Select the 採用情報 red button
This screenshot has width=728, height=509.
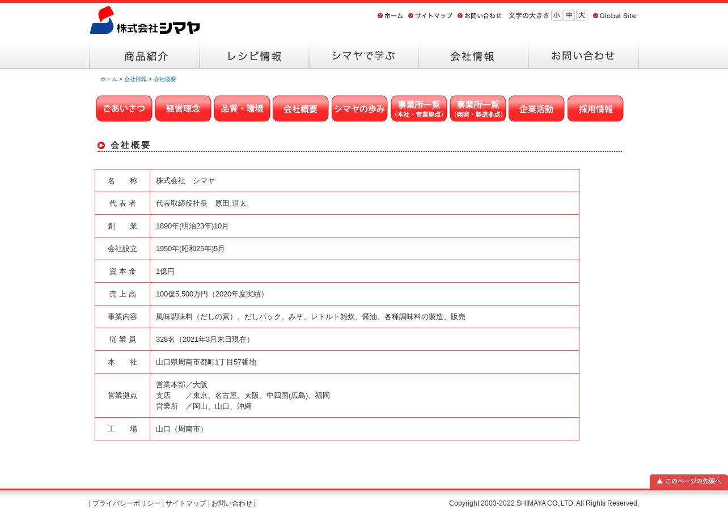(595, 108)
